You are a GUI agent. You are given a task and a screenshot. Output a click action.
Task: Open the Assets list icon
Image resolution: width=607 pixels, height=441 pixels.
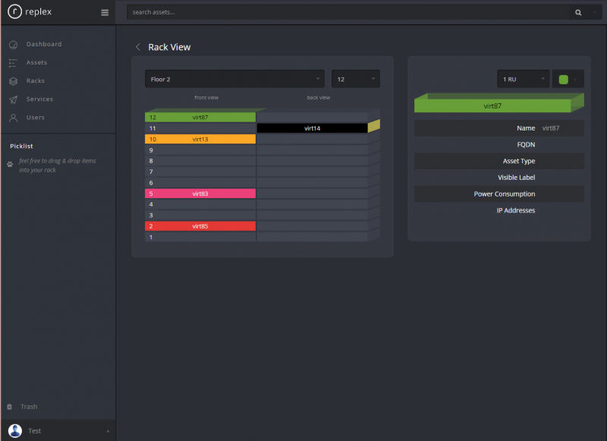(x=13, y=63)
